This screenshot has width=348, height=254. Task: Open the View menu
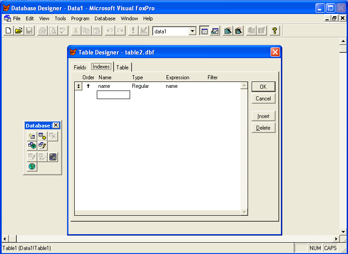click(44, 18)
